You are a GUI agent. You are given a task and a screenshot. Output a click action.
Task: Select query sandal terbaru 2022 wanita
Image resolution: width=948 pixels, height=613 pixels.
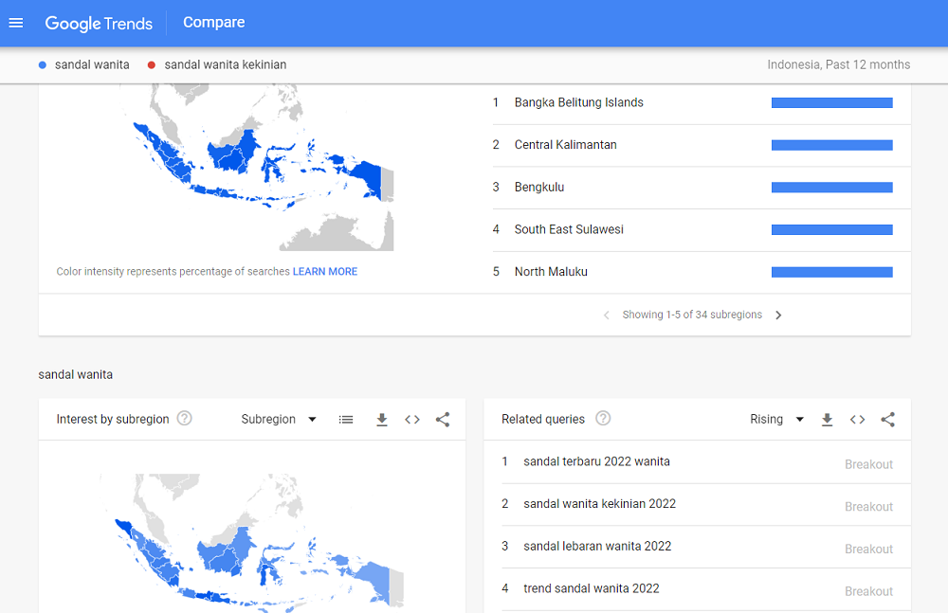(596, 462)
